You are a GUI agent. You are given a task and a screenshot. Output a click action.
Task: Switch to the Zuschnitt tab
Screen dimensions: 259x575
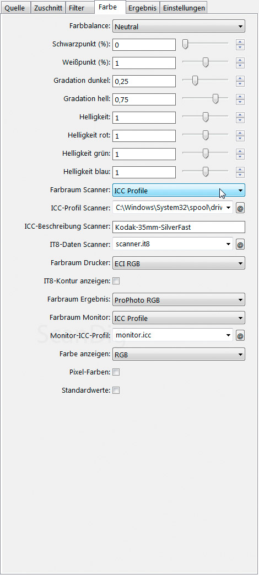pos(48,8)
